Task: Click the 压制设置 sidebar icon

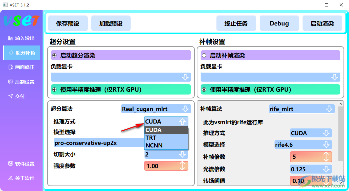Action: coord(10,82)
